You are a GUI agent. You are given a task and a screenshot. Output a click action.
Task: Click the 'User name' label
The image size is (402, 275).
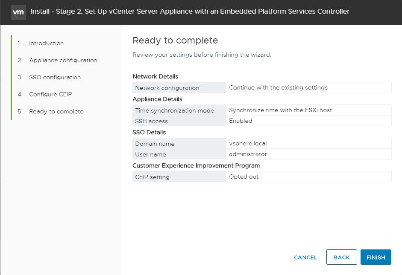(x=150, y=154)
